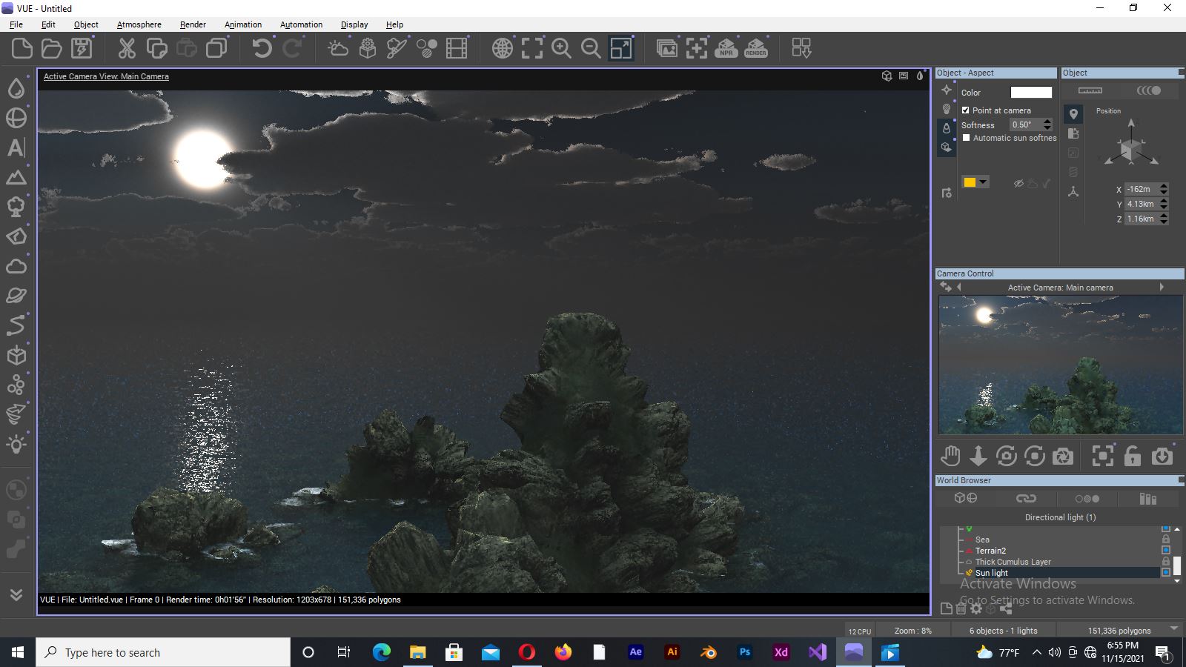Screen dimensions: 1186x667
Task: Toggle Sun light layer visibility square
Action: (x=1166, y=573)
